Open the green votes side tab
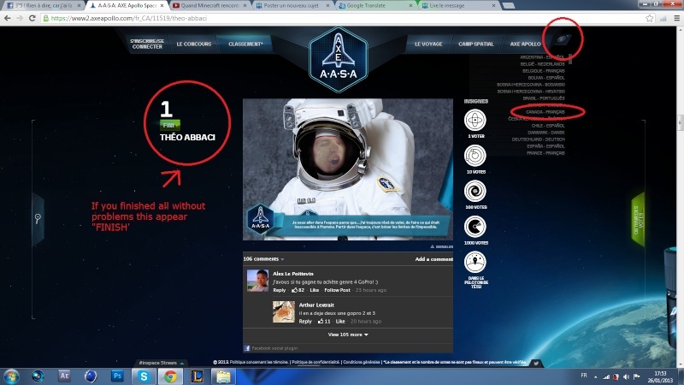Screen dimensions: 684x385 click(638, 220)
